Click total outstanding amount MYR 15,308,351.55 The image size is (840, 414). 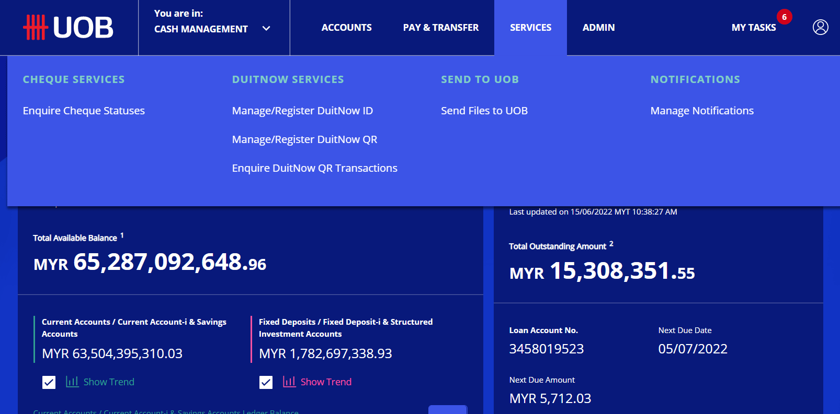coord(602,271)
